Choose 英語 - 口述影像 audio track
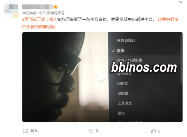Screen dimensions: 187x137 pos(130,60)
